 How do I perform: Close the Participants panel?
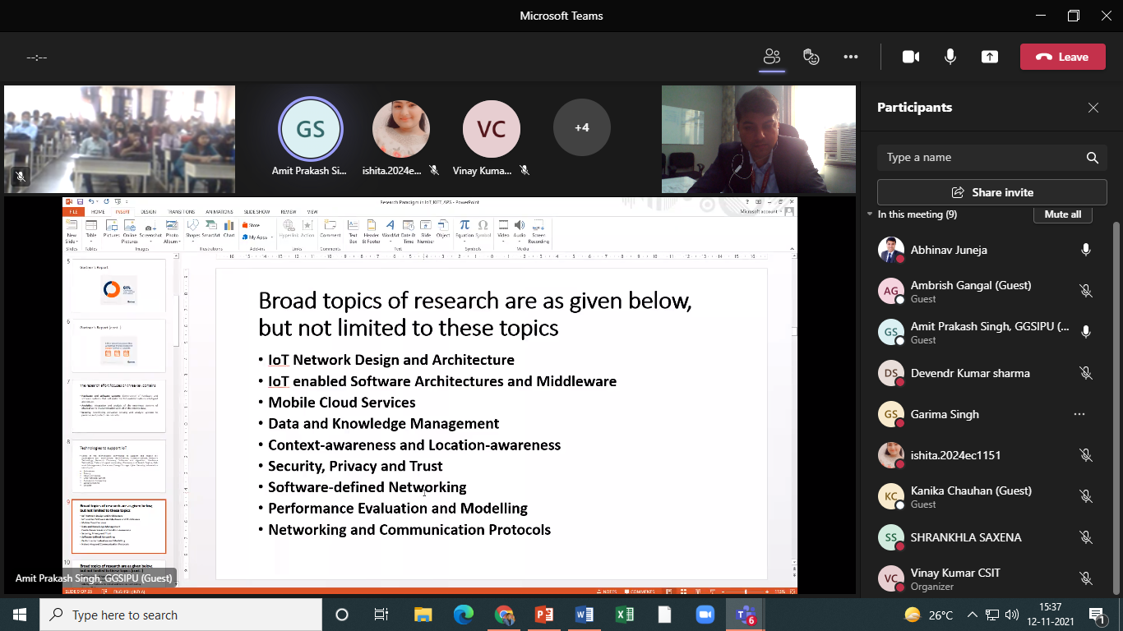(1093, 108)
